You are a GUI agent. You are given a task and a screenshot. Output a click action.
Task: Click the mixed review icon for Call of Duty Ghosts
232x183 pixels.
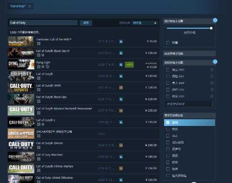coord(121,145)
